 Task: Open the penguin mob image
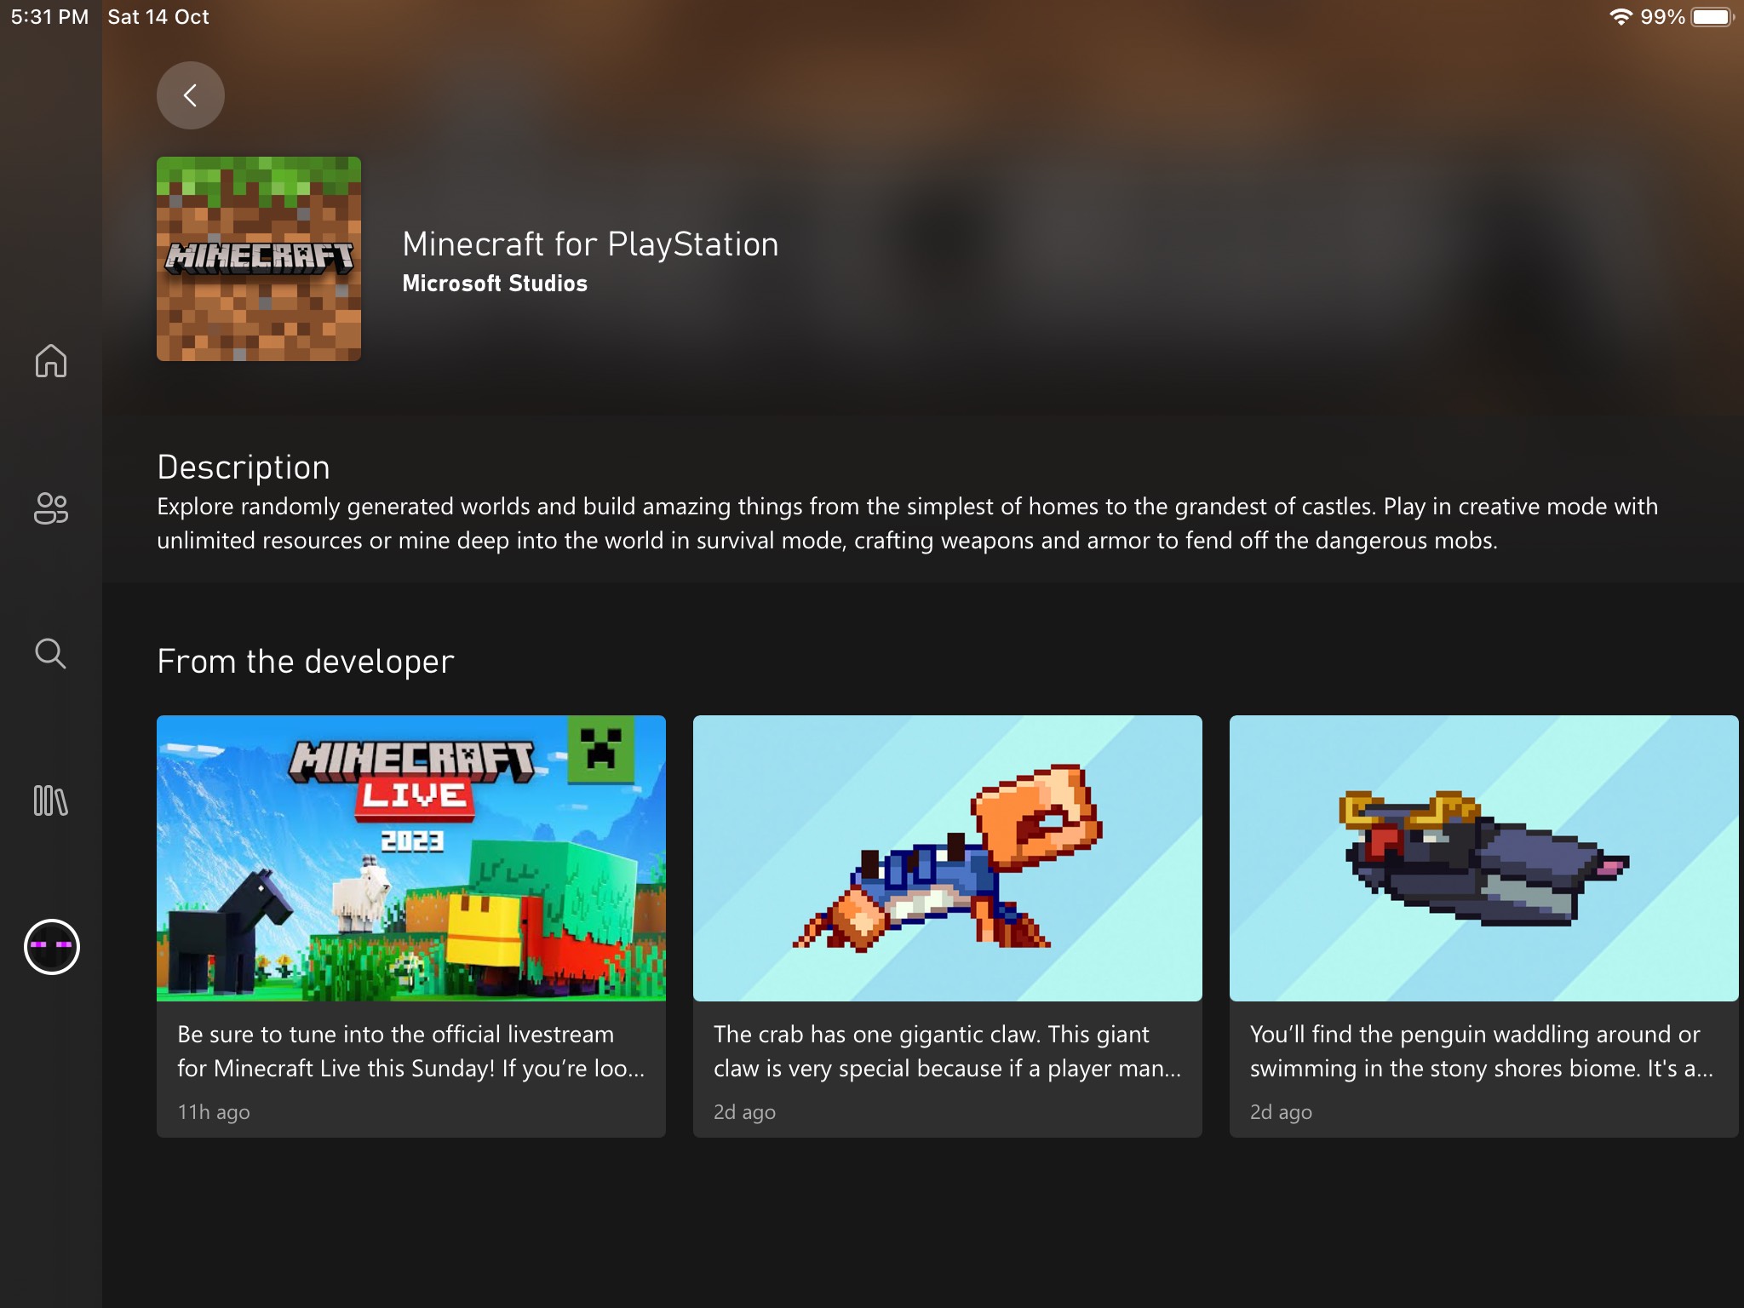pyautogui.click(x=1483, y=858)
